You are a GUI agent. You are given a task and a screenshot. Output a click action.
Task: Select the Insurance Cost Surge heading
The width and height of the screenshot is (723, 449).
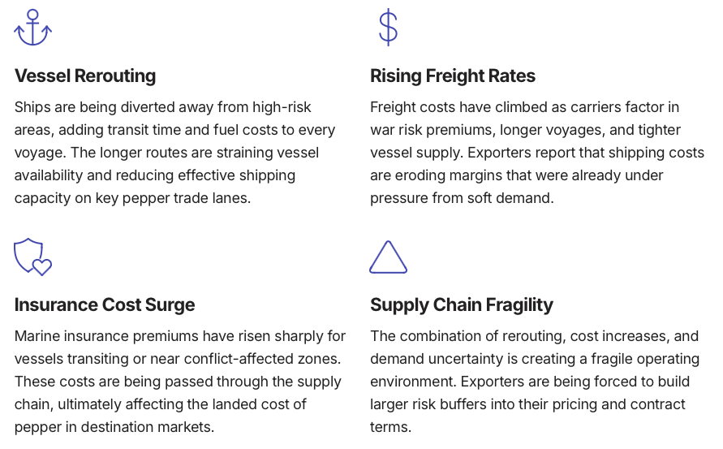click(105, 305)
